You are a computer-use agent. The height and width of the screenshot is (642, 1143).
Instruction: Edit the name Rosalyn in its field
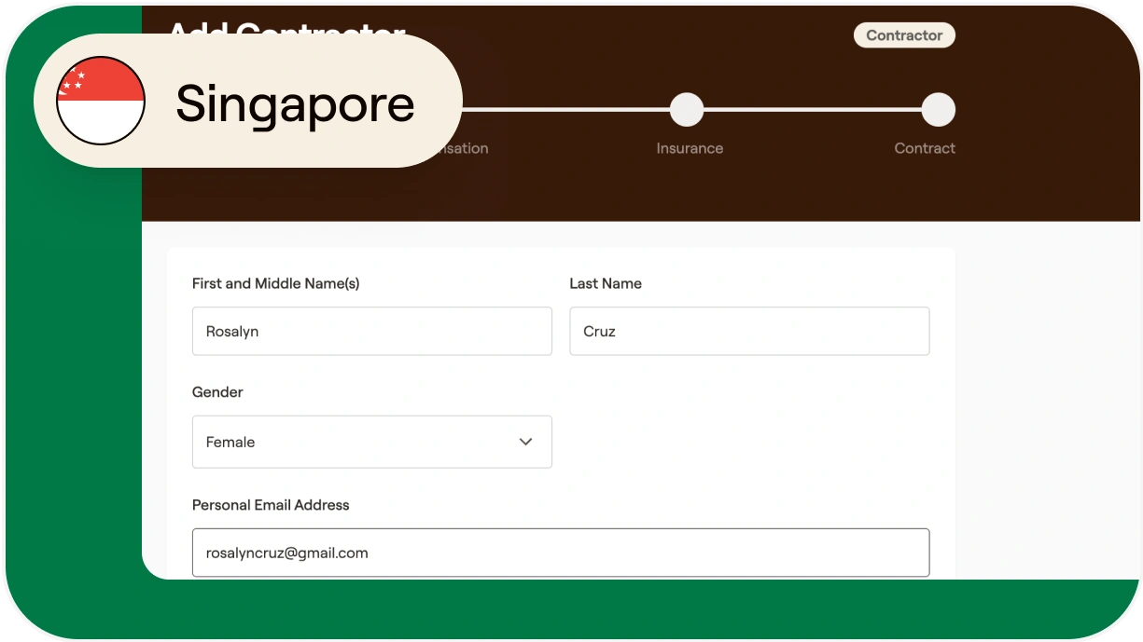pos(230,331)
